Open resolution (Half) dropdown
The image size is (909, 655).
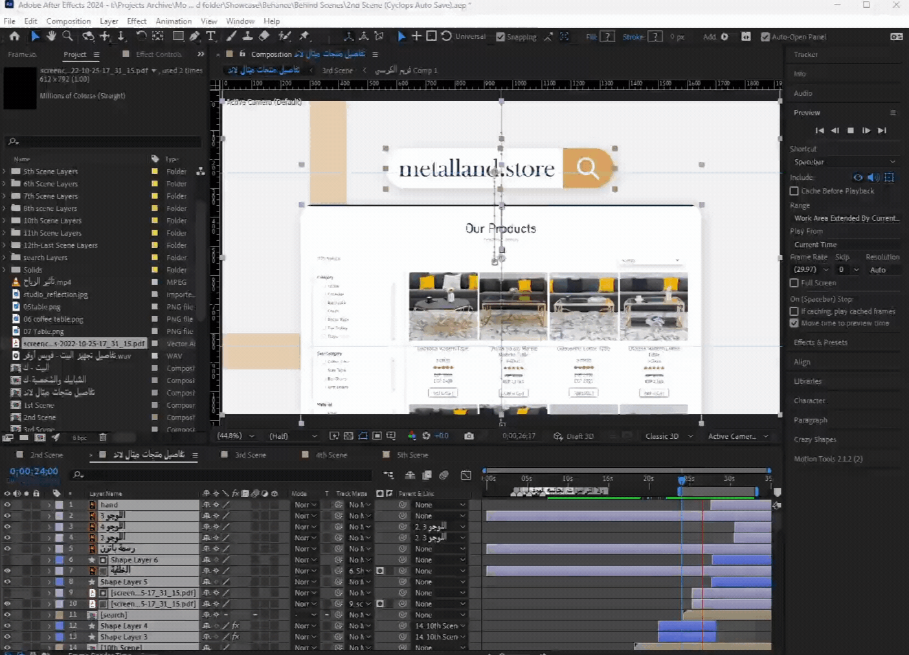point(293,436)
